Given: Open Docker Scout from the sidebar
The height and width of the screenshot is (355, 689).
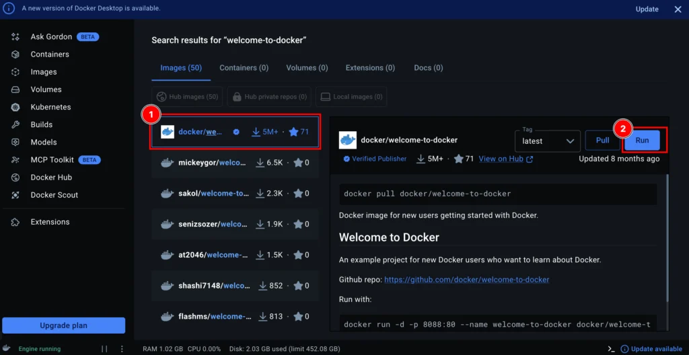Looking at the screenshot, I should 54,195.
